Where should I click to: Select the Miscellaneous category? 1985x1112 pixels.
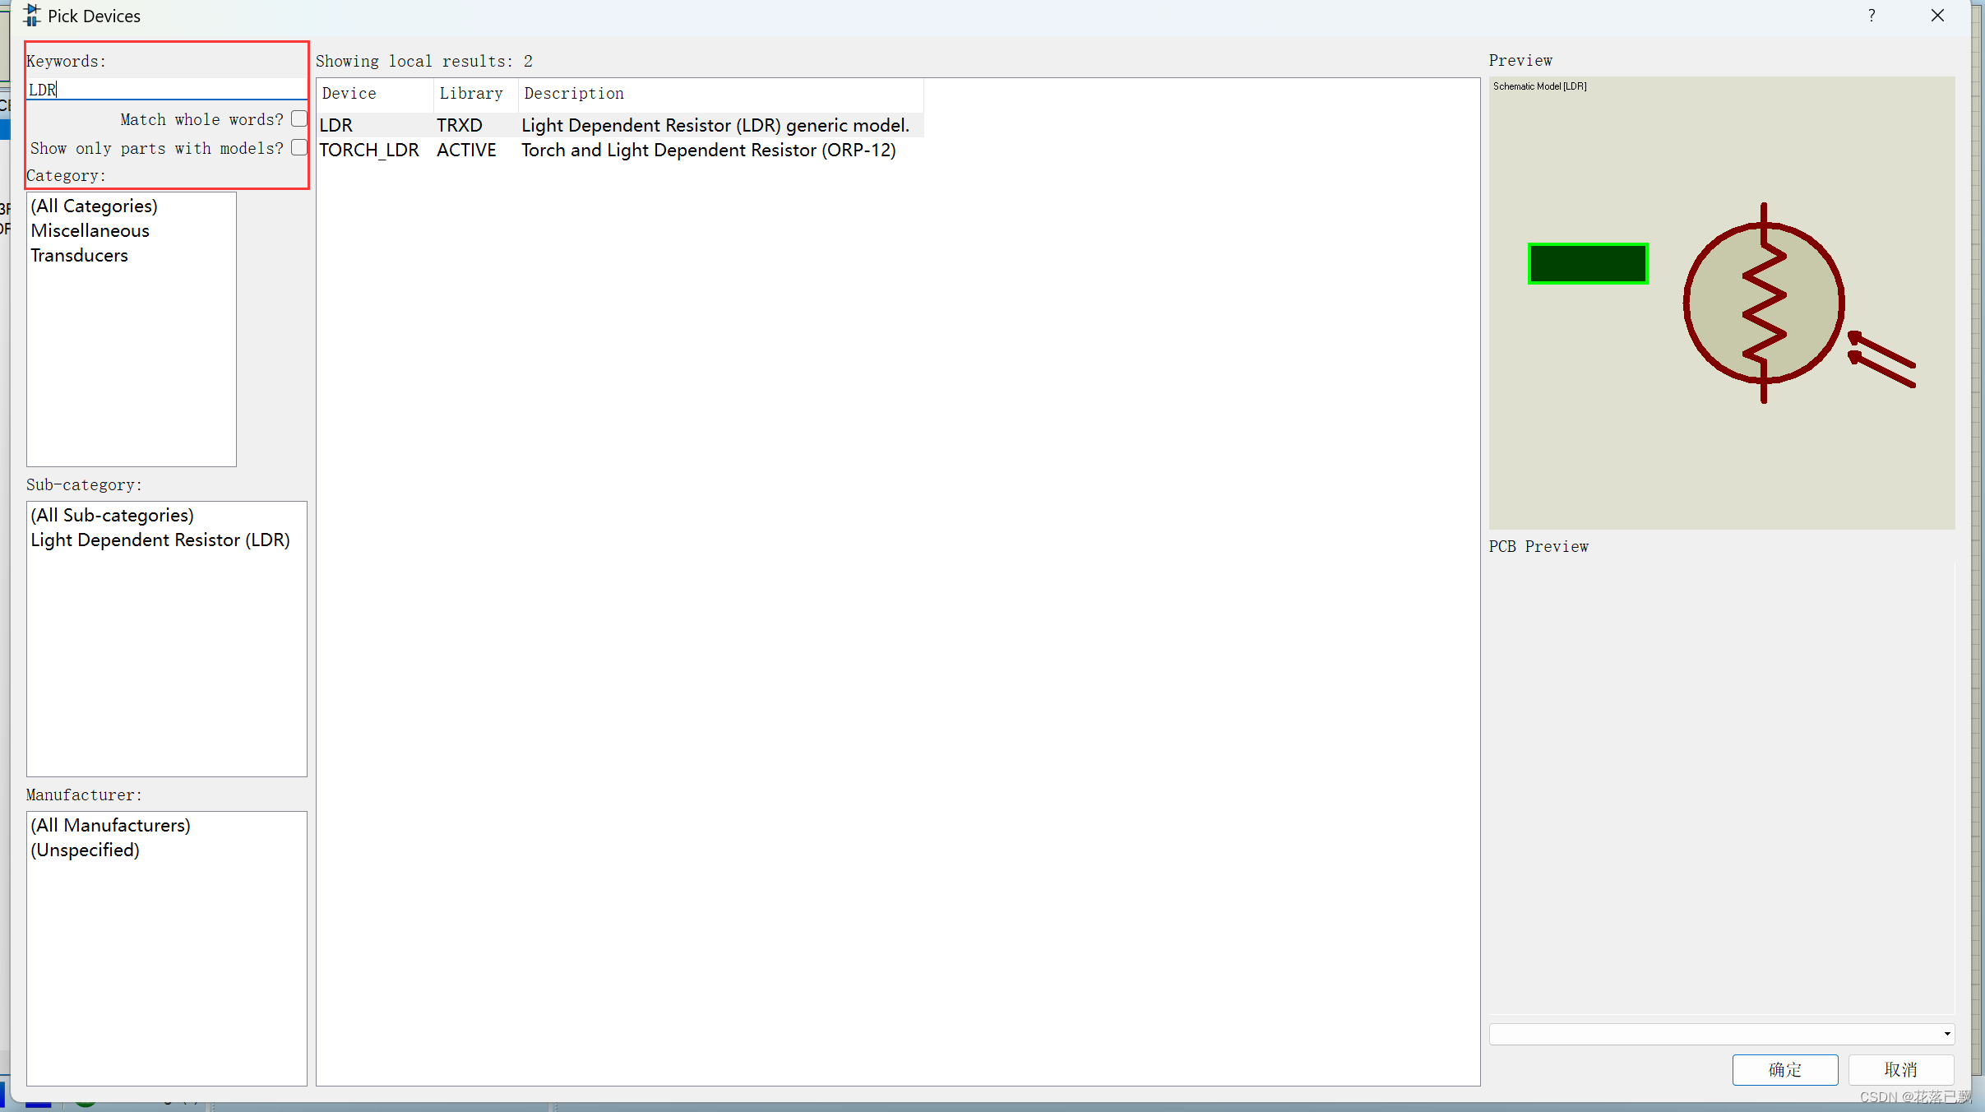90,230
